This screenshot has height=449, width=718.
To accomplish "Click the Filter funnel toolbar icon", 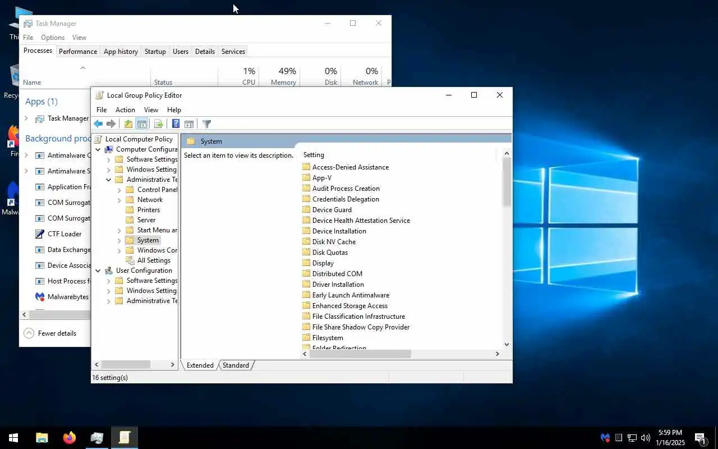I will pos(206,124).
